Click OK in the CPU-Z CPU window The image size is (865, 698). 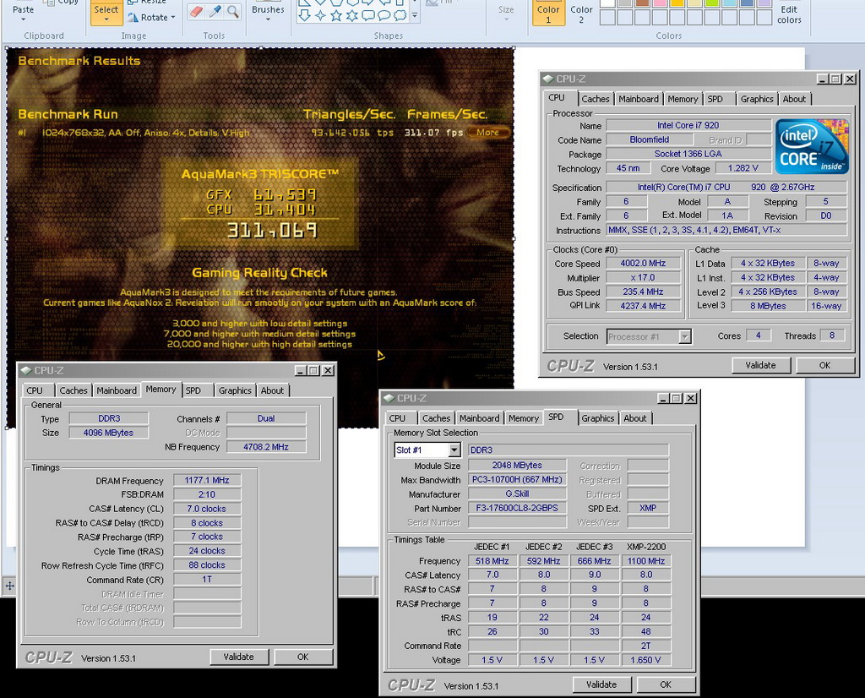pos(824,365)
